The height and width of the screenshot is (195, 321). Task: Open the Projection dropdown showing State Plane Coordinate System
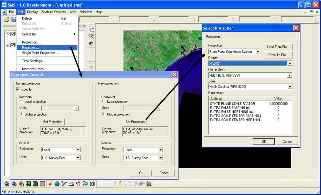coord(257,52)
